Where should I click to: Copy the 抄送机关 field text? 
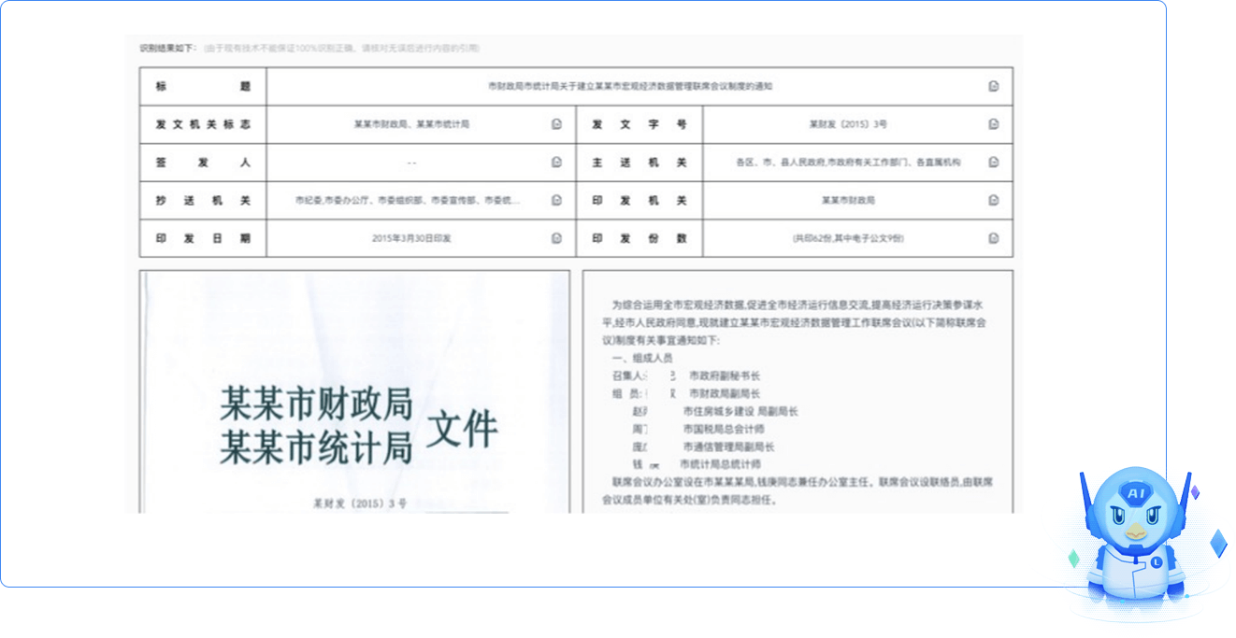pos(556,200)
